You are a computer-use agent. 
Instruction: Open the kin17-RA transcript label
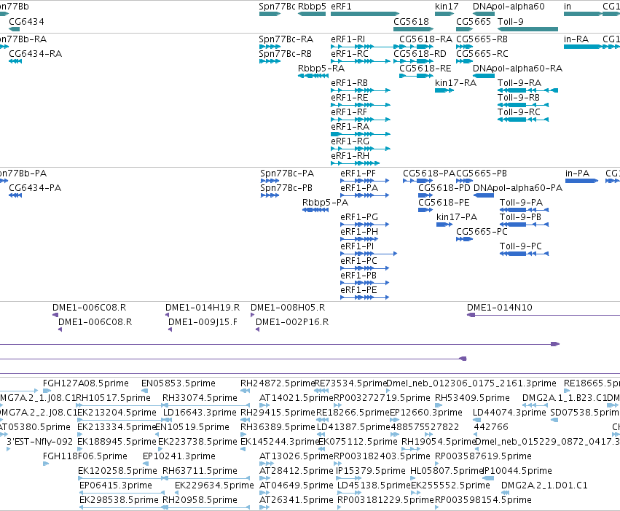tap(455, 82)
